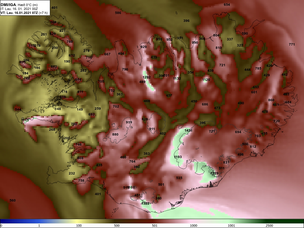Click the 911 value label
Viewport: 304px width, 228px height.
coord(152,129)
